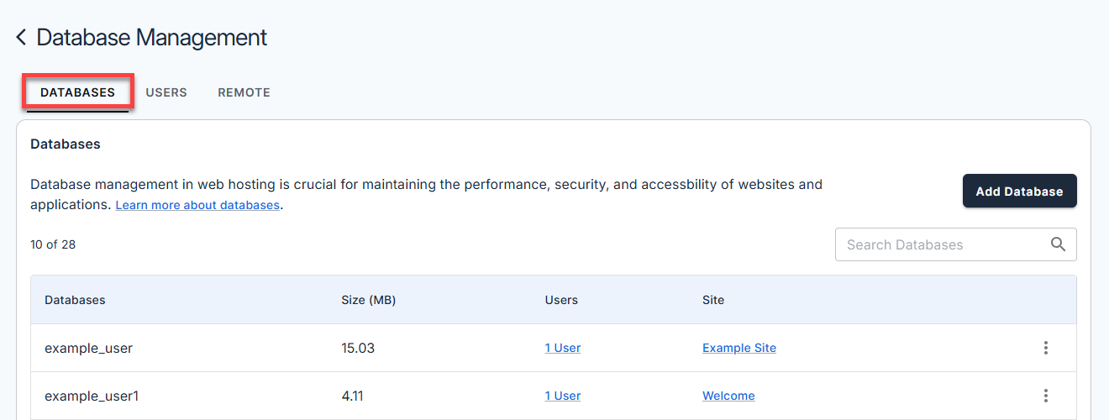
Task: Click the Size (MB) column header
Action: tap(368, 300)
